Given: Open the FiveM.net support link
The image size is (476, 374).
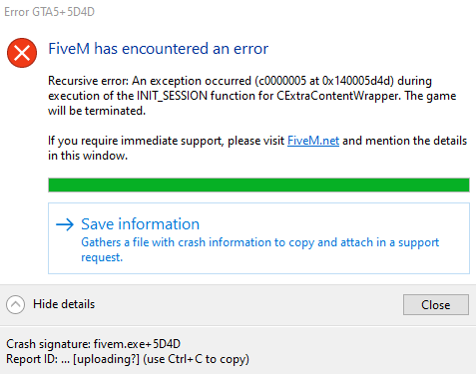Looking at the screenshot, I should (313, 141).
